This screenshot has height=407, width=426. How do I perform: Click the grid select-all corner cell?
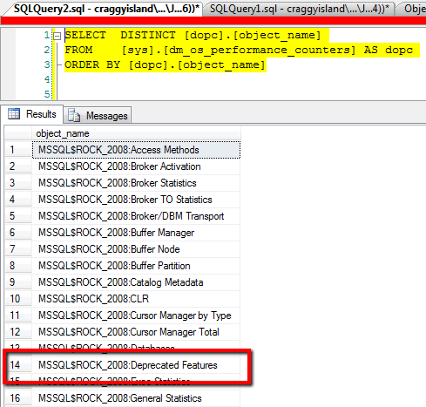(x=18, y=133)
